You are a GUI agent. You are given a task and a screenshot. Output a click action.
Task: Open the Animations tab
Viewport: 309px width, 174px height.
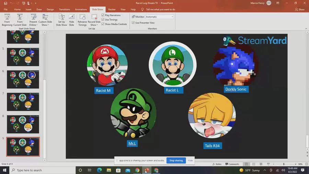(x=81, y=10)
